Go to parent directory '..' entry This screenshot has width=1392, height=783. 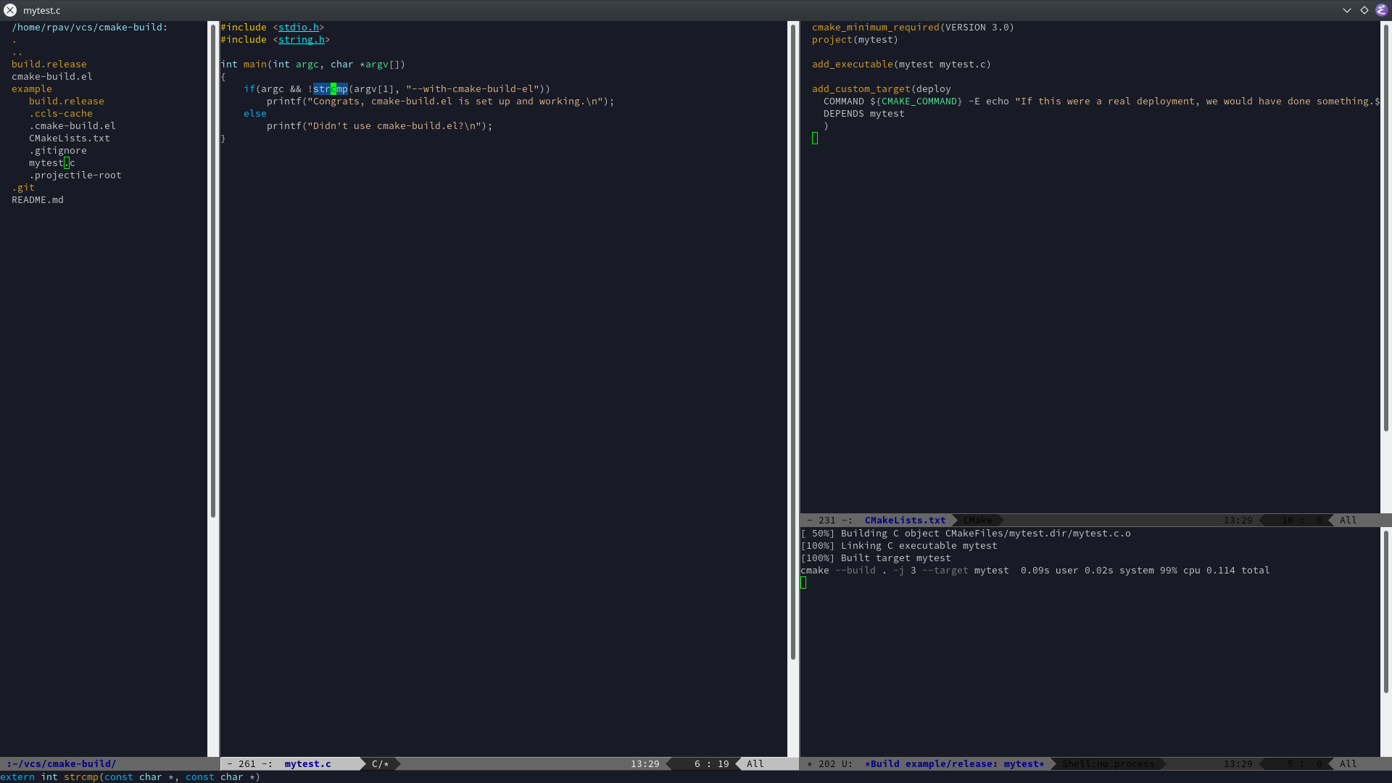coord(17,51)
